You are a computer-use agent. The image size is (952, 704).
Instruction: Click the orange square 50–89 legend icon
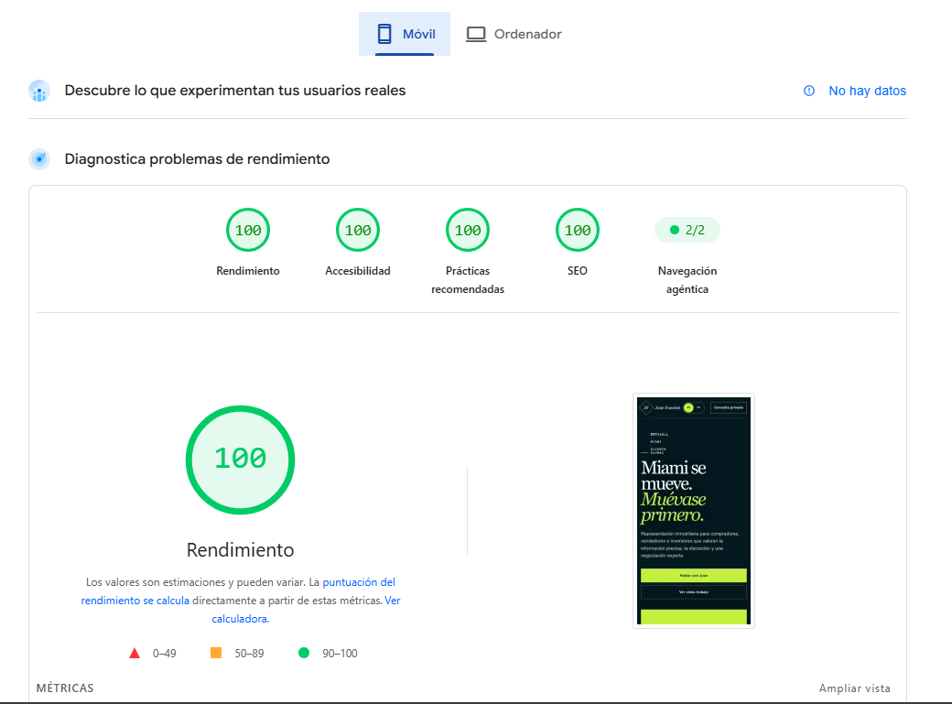[215, 653]
